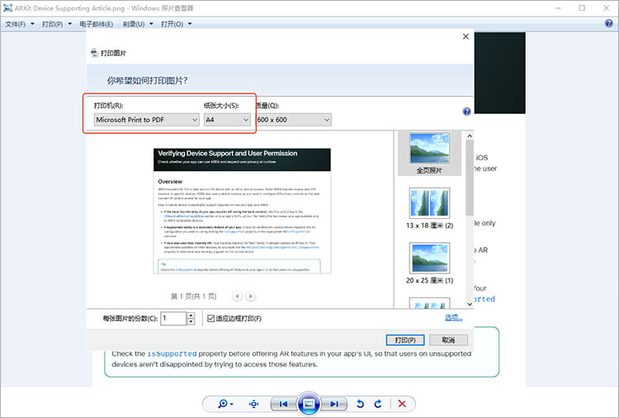Open the paper size A4 dropdown

(x=228, y=120)
